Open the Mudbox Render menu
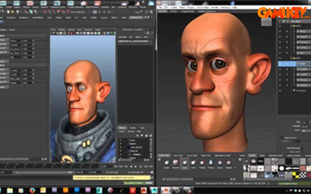This screenshot has height=194, width=311. pyautogui.click(x=215, y=7)
